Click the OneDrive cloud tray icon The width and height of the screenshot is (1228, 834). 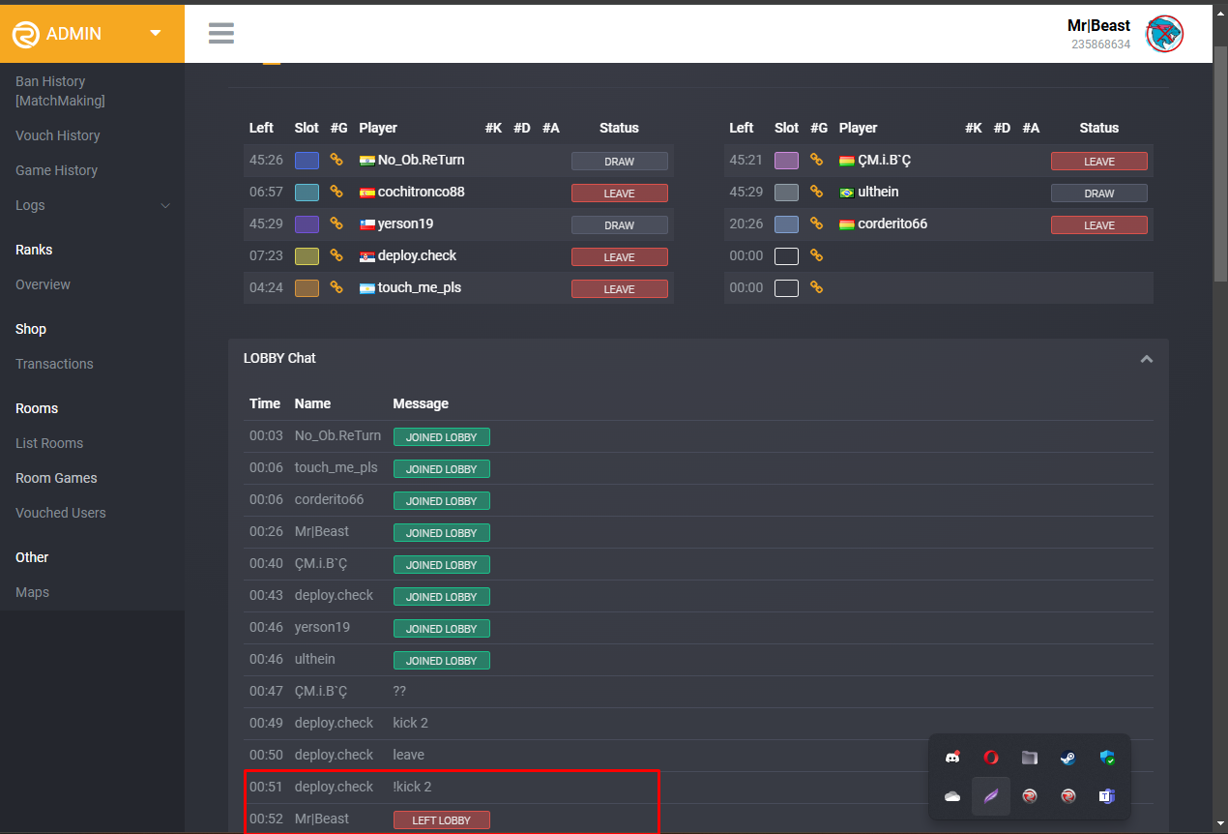[952, 796]
